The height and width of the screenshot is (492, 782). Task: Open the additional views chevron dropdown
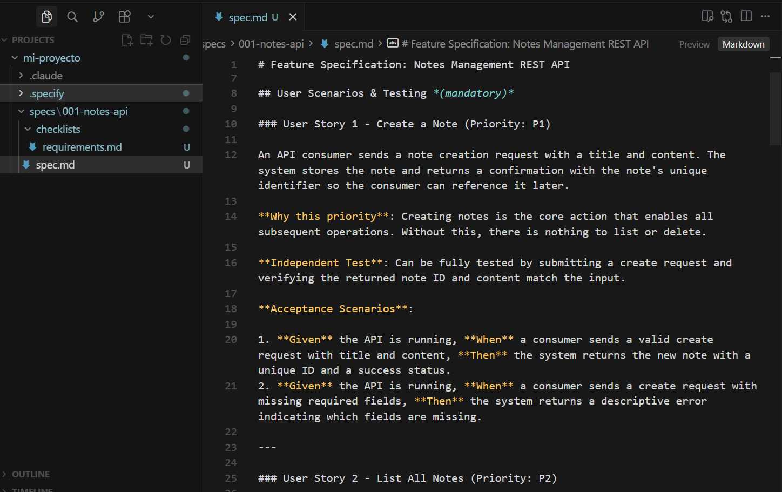(x=151, y=17)
